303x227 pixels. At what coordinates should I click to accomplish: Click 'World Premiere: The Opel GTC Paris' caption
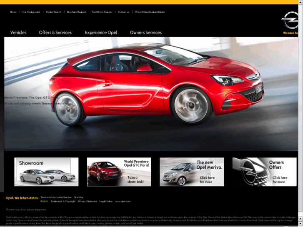click(x=31, y=97)
